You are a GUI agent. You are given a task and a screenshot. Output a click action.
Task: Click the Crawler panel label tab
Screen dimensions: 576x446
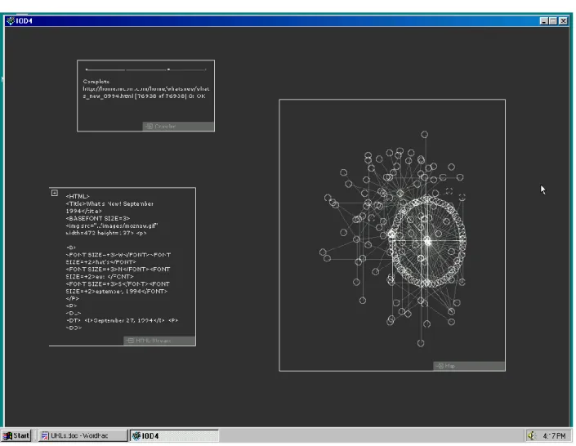[x=178, y=127]
